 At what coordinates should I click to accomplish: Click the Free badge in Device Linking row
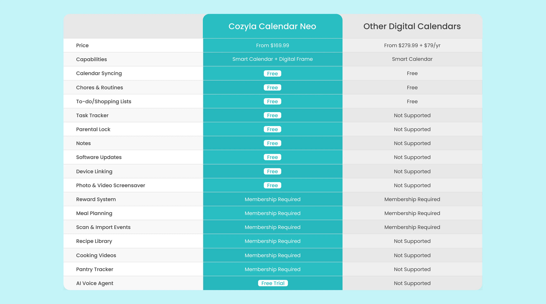(x=272, y=171)
